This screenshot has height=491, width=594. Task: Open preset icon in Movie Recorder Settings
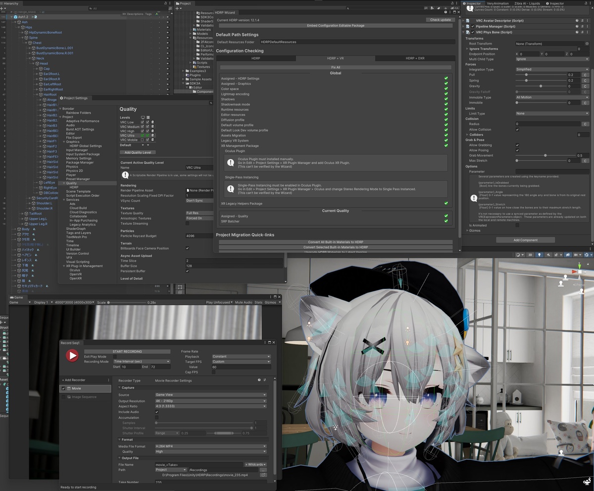click(x=264, y=381)
